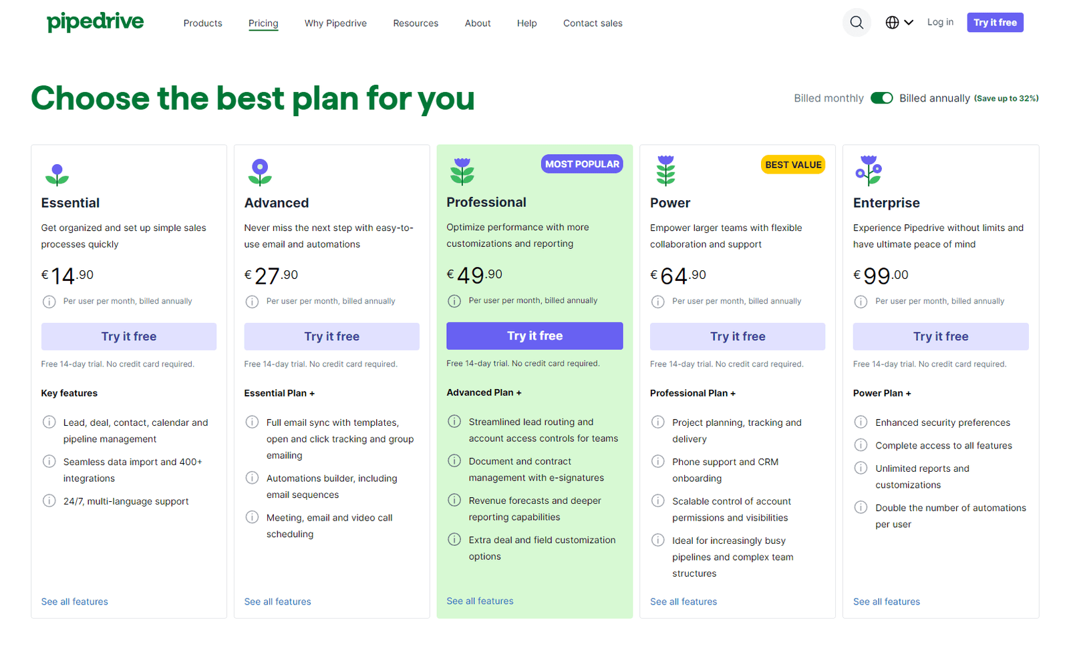The image size is (1069, 664).
Task: Open the Resources navigation dropdown
Action: coord(415,23)
